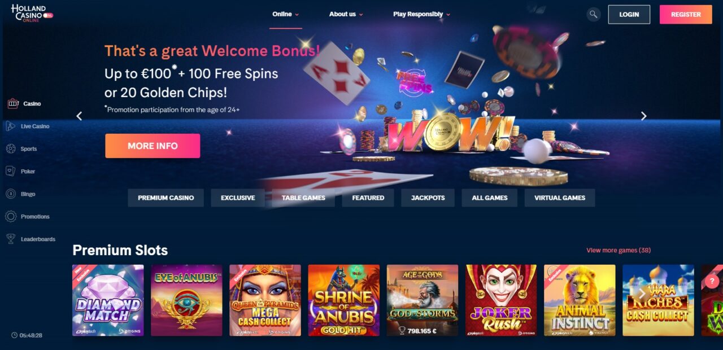This screenshot has width=723, height=350.
Task: Open Promotions badge icon in sidebar
Action: pos(10,217)
